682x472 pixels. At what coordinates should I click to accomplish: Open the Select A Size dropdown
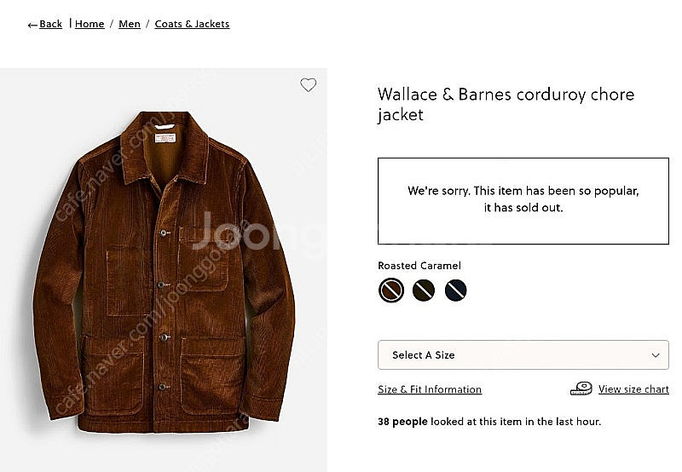[523, 354]
